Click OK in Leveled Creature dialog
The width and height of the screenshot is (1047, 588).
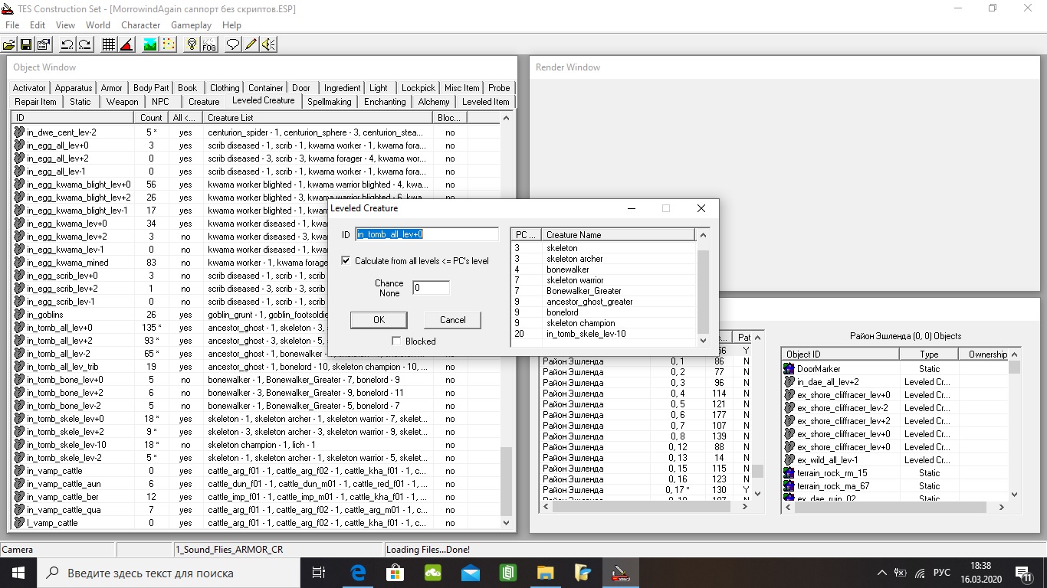pos(379,320)
